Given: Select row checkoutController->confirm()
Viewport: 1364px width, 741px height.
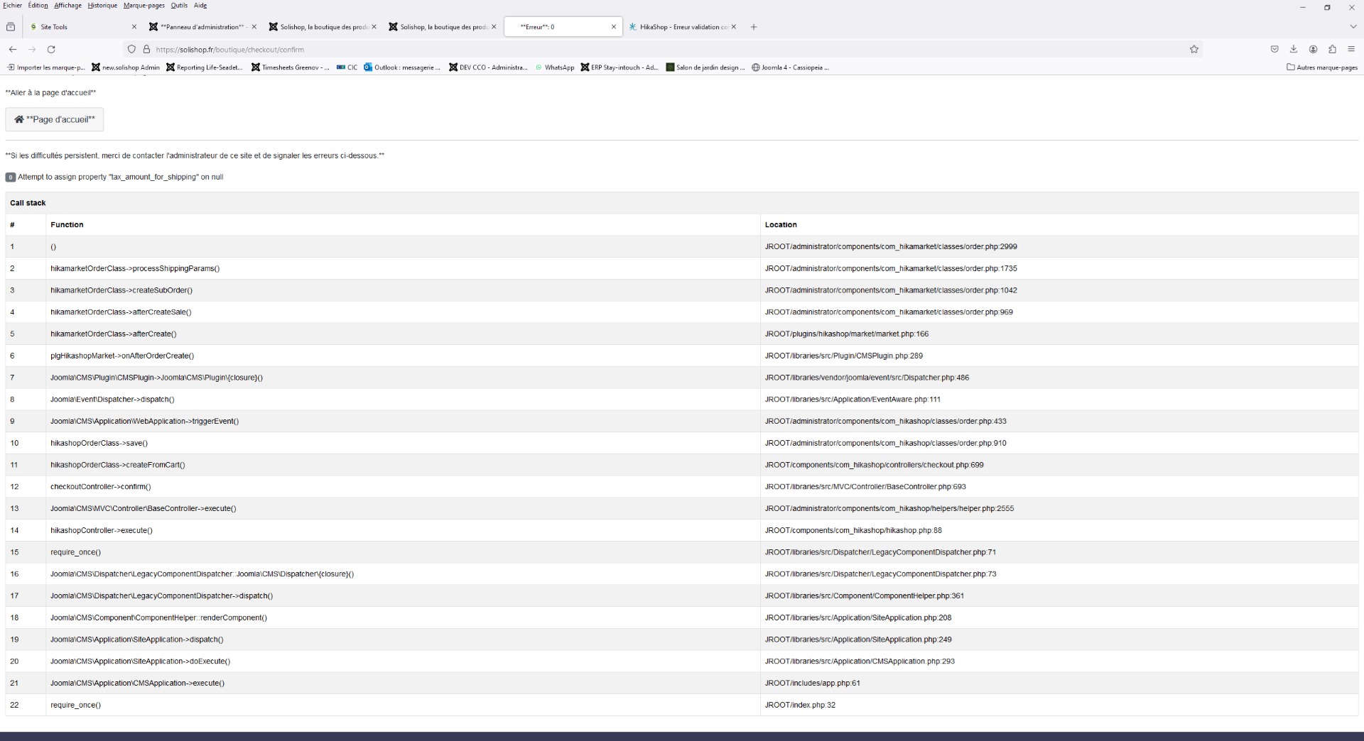Looking at the screenshot, I should [682, 487].
